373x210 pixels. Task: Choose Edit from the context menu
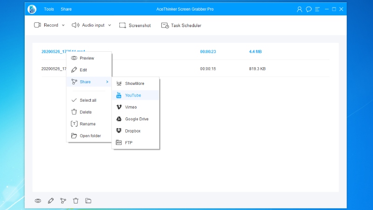[x=89, y=70]
